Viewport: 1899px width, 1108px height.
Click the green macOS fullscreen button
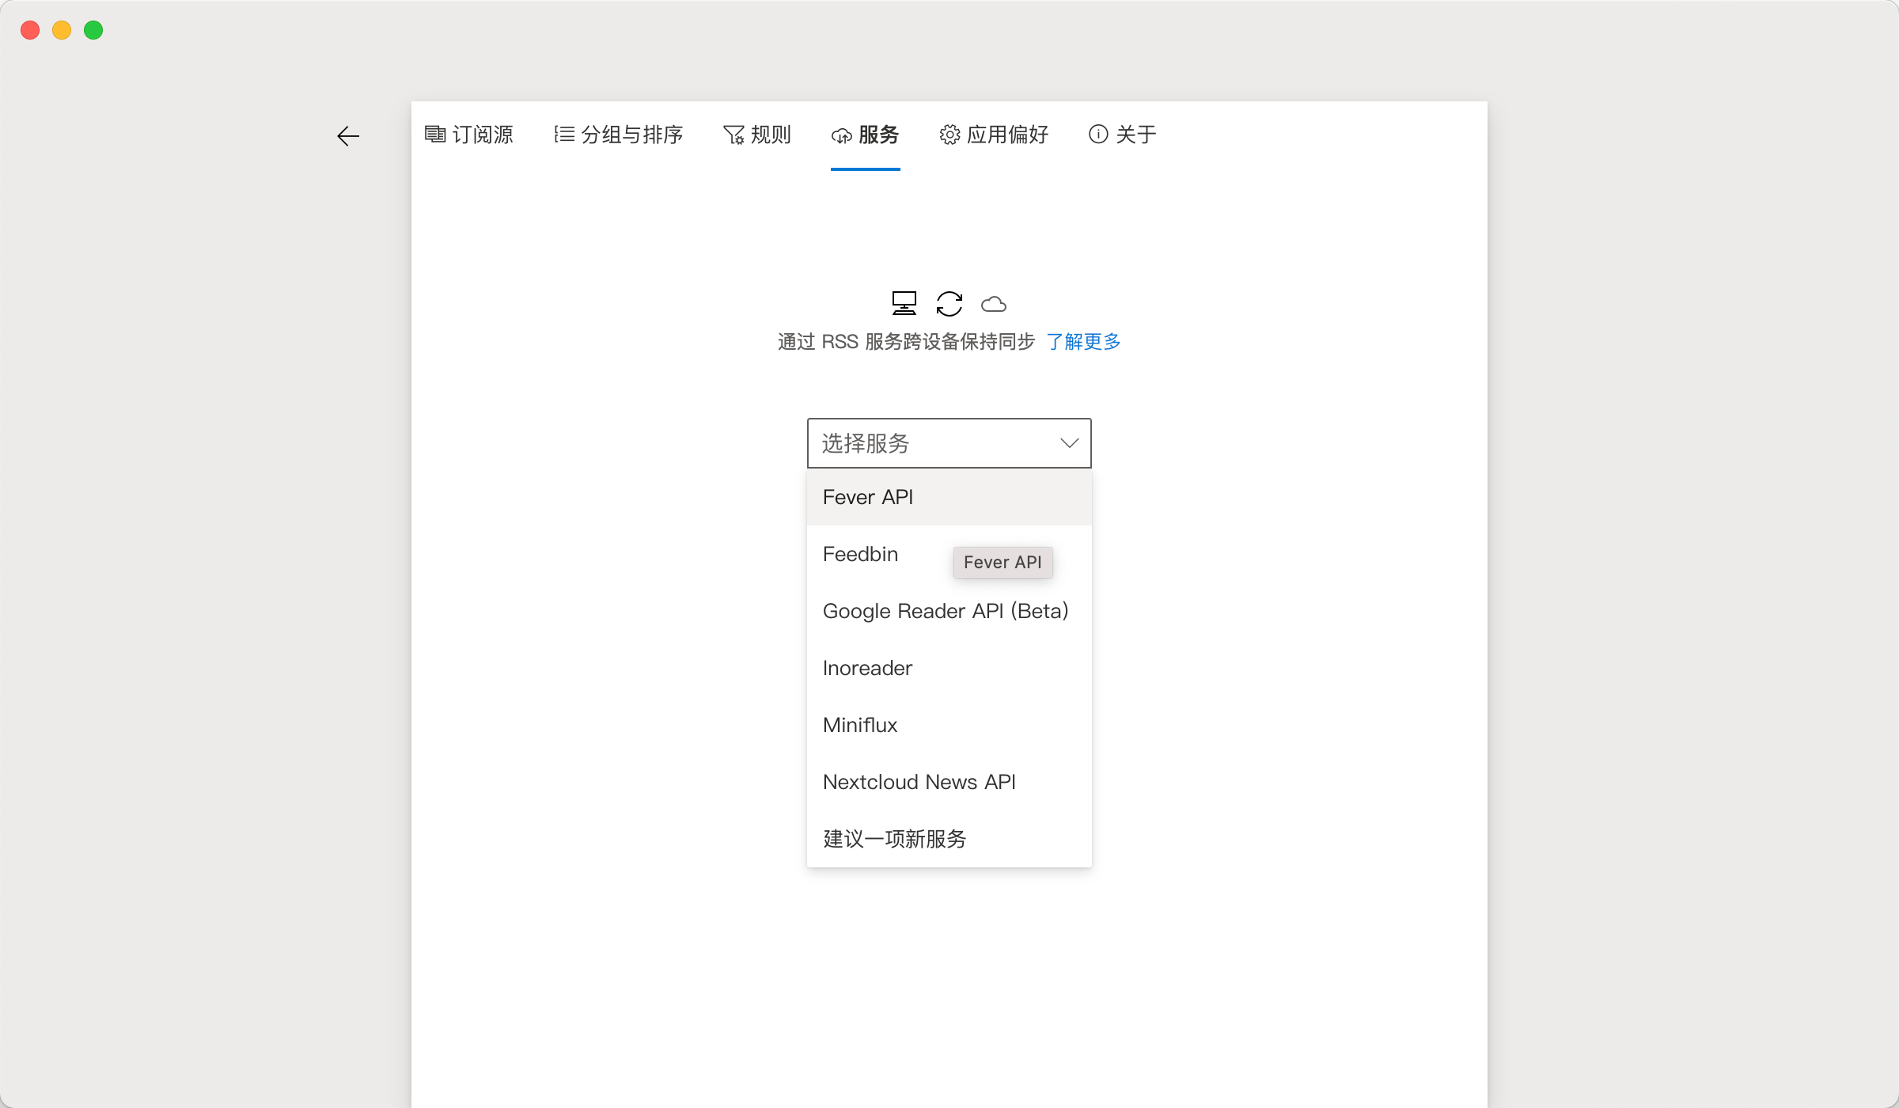click(x=93, y=30)
